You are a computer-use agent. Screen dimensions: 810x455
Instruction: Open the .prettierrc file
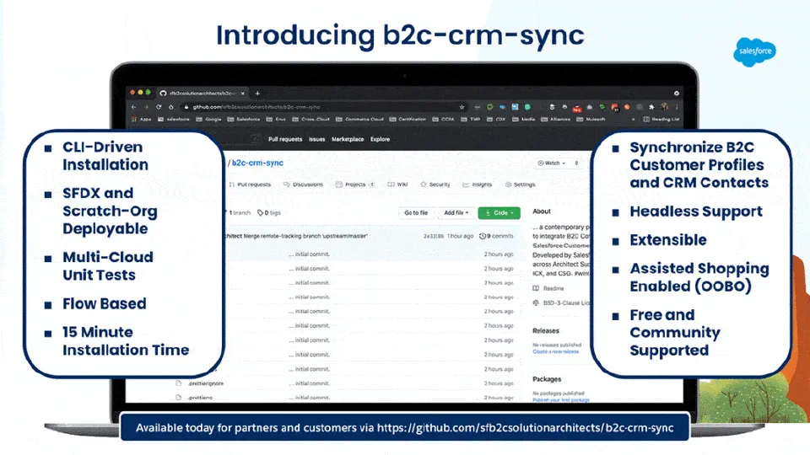point(201,398)
